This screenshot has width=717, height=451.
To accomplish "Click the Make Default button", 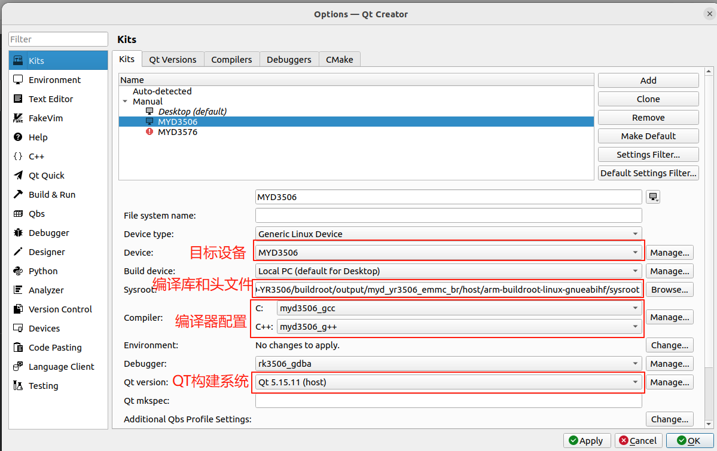I will click(648, 136).
